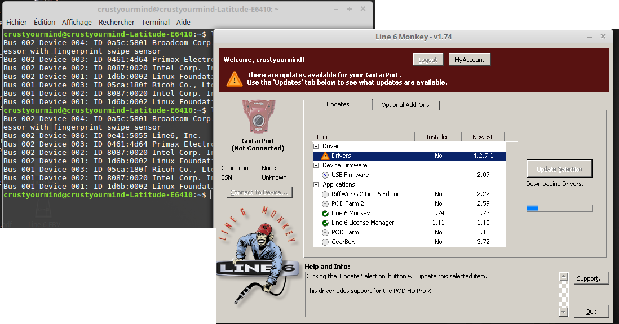Select the Drivers row
Screen dimensions: 619x324
[x=409, y=156]
